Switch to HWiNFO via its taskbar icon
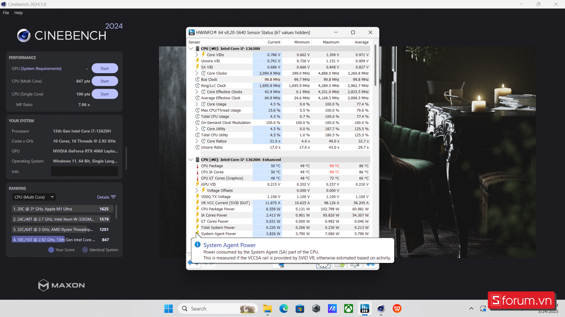The height and width of the screenshot is (317, 565). pos(365,309)
